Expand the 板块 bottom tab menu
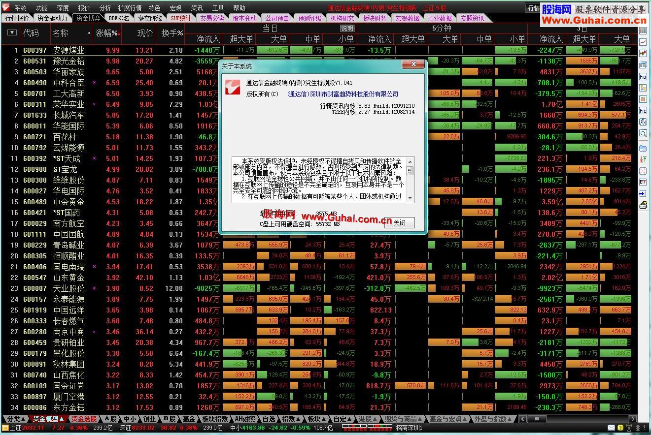651x435 pixels. 317,419
